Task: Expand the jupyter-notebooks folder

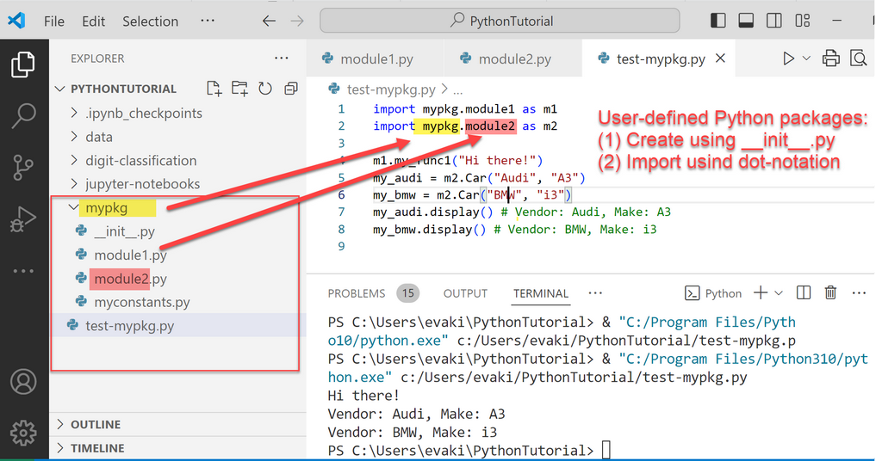Action: (74, 183)
